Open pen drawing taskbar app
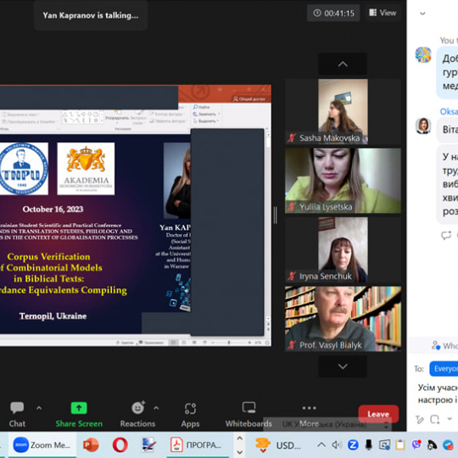 149,445
